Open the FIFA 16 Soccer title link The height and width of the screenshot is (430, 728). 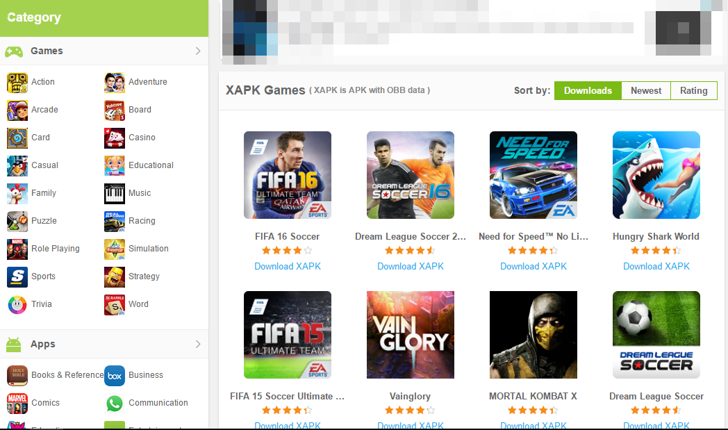point(288,236)
